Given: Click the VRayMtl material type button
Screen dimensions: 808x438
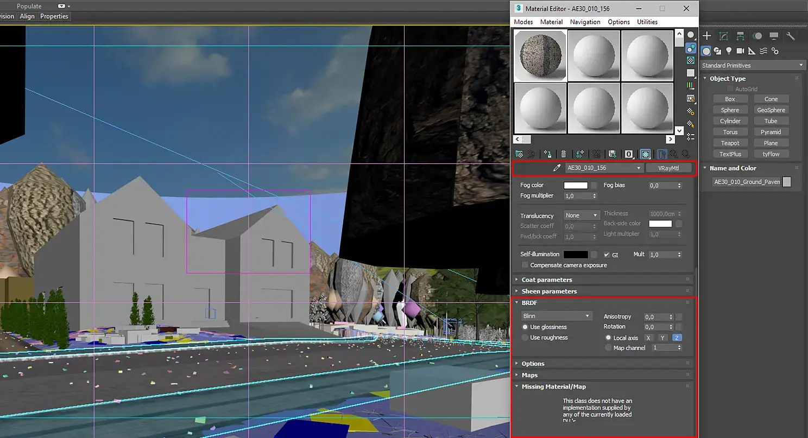Looking at the screenshot, I should point(668,168).
